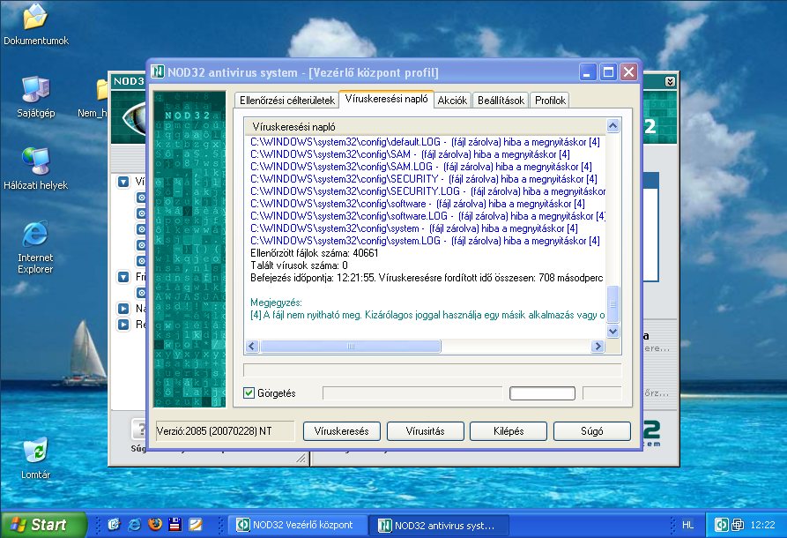Select the config\SECURITY.LOG log line
Screen dimensions: 787x538
[x=427, y=191]
